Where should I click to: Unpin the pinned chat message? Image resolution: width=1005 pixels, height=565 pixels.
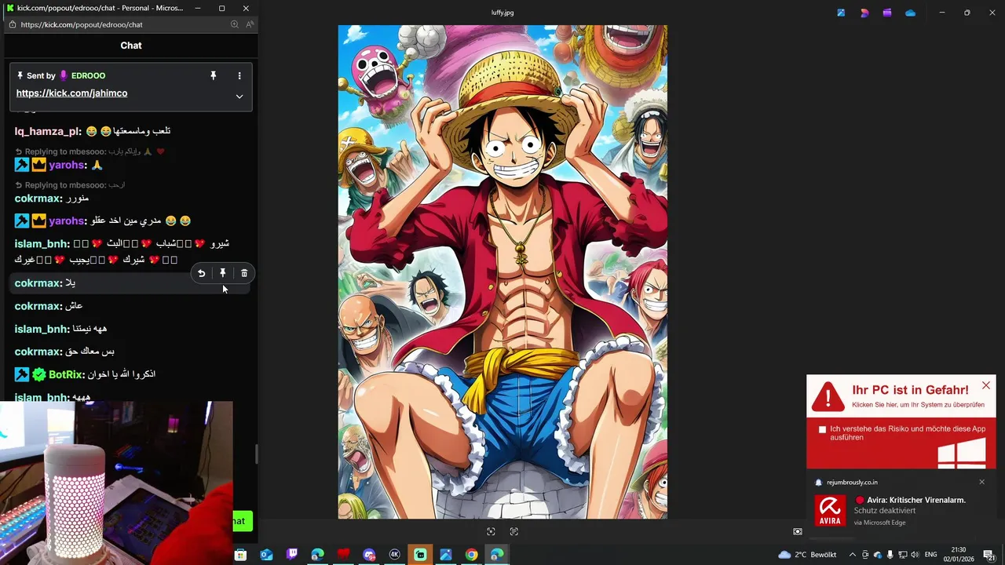tap(213, 75)
